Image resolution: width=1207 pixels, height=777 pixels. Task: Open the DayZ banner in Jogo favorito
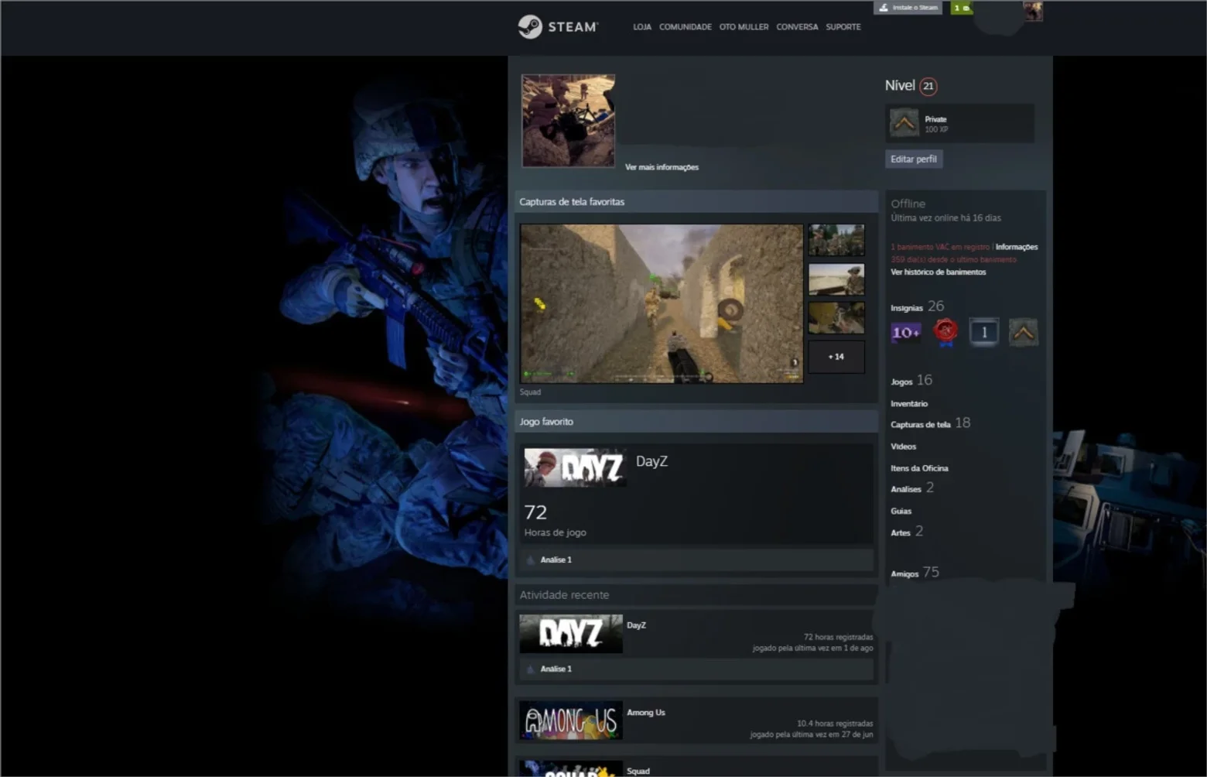tap(575, 467)
